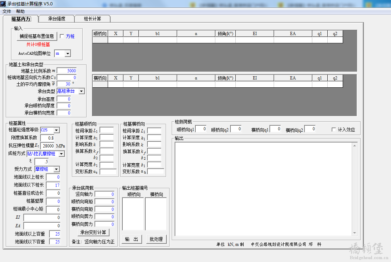The height and width of the screenshot is (262, 391).
Task: Click the application icon in title bar
Action: [3, 4]
